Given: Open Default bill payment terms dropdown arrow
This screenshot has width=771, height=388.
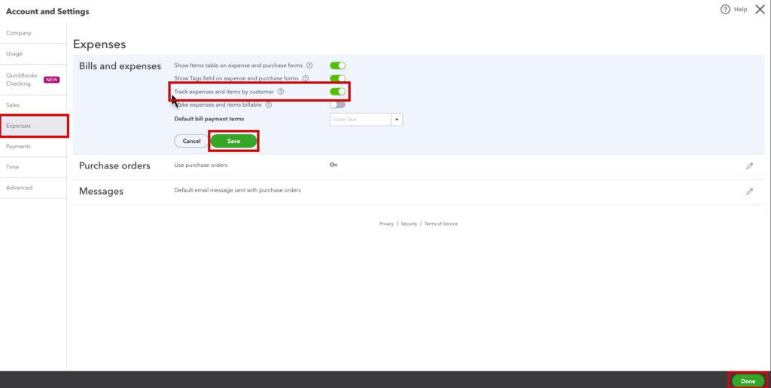Looking at the screenshot, I should 397,120.
